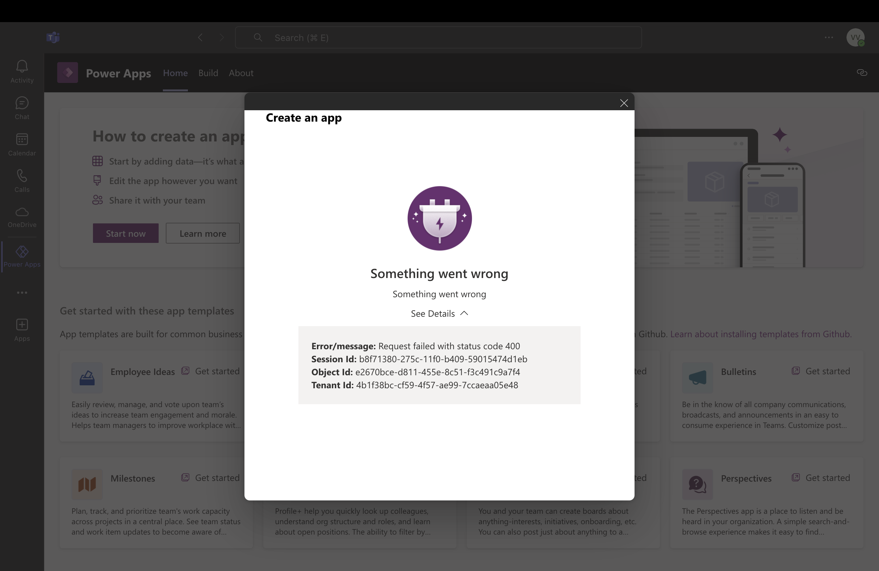
Task: Switch to the Build tab
Action: (x=208, y=73)
